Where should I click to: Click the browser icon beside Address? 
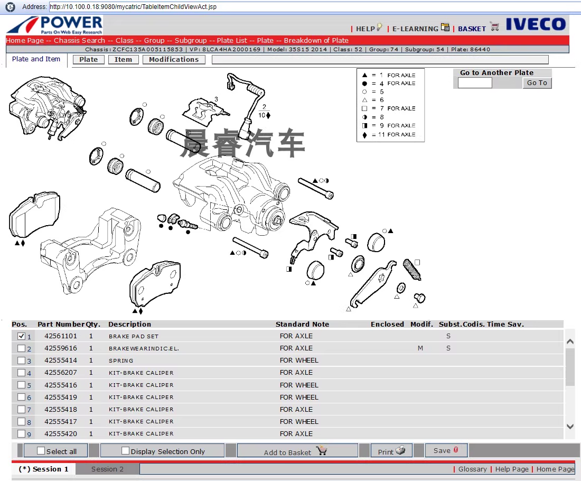point(10,7)
